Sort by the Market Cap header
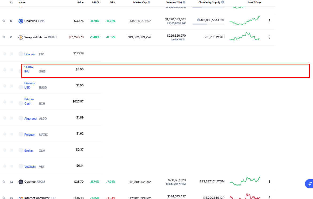Image resolution: width=313 pixels, height=199 pixels. tap(140, 2)
